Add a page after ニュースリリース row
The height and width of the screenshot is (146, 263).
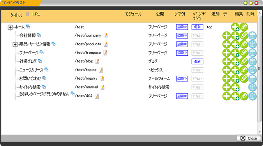(x=227, y=70)
